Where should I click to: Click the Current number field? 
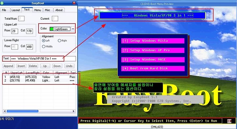55,19
